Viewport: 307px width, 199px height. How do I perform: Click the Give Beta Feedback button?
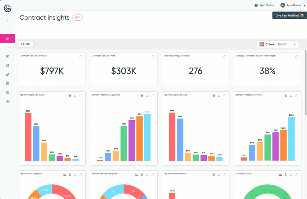pos(290,15)
